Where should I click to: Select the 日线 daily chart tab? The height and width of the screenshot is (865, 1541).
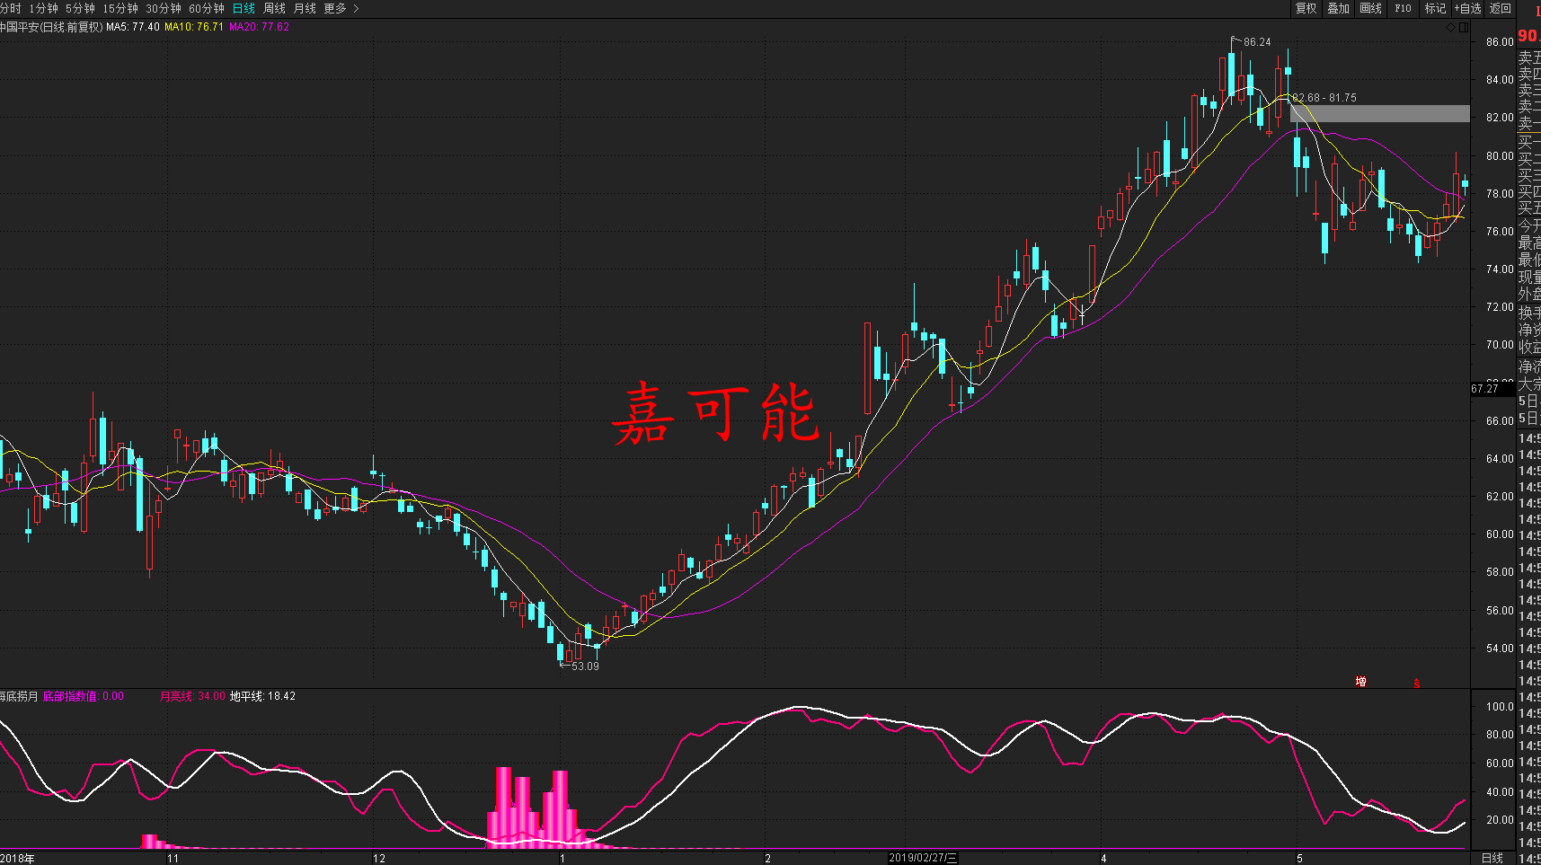(x=244, y=8)
